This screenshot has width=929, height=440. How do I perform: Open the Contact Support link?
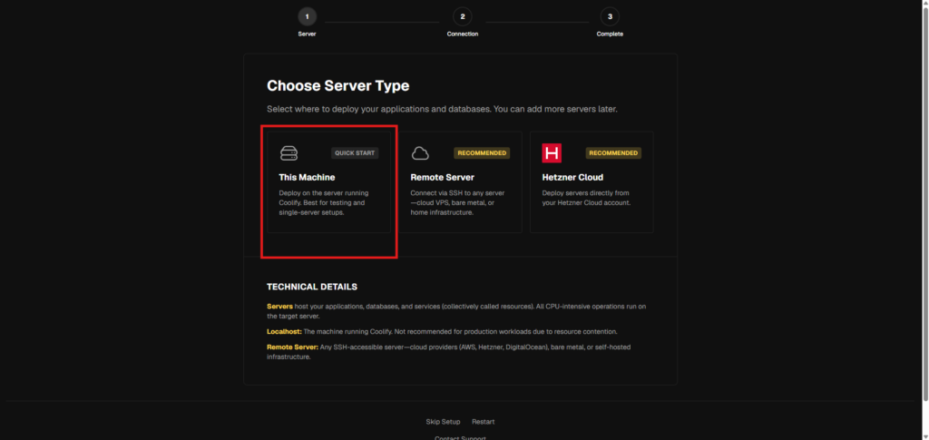coord(460,437)
